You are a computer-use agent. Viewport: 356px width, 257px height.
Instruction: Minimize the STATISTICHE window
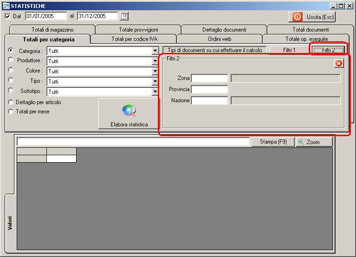(333, 6)
